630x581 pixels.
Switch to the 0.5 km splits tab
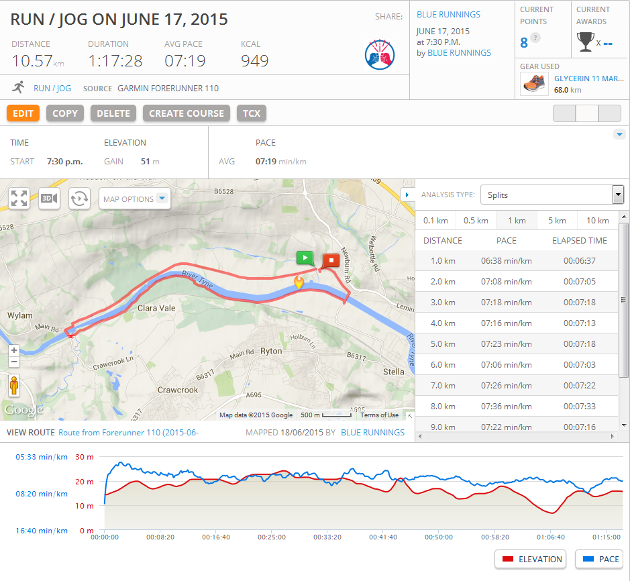coord(476,220)
